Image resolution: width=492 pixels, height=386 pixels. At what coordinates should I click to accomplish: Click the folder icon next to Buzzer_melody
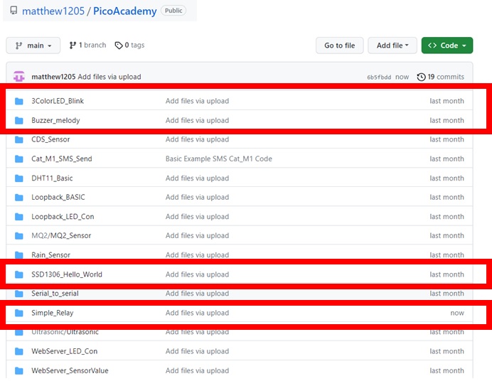19,121
